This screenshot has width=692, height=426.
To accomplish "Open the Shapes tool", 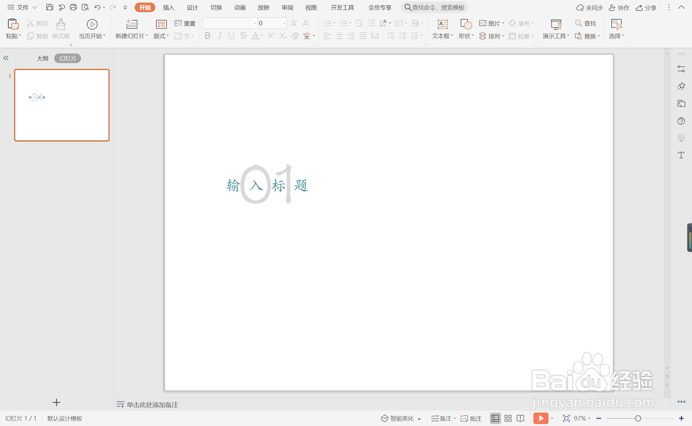I will pos(466,28).
